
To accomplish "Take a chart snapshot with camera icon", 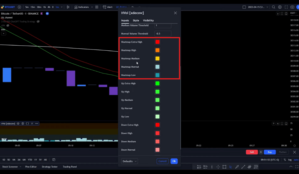I will 292,7.
